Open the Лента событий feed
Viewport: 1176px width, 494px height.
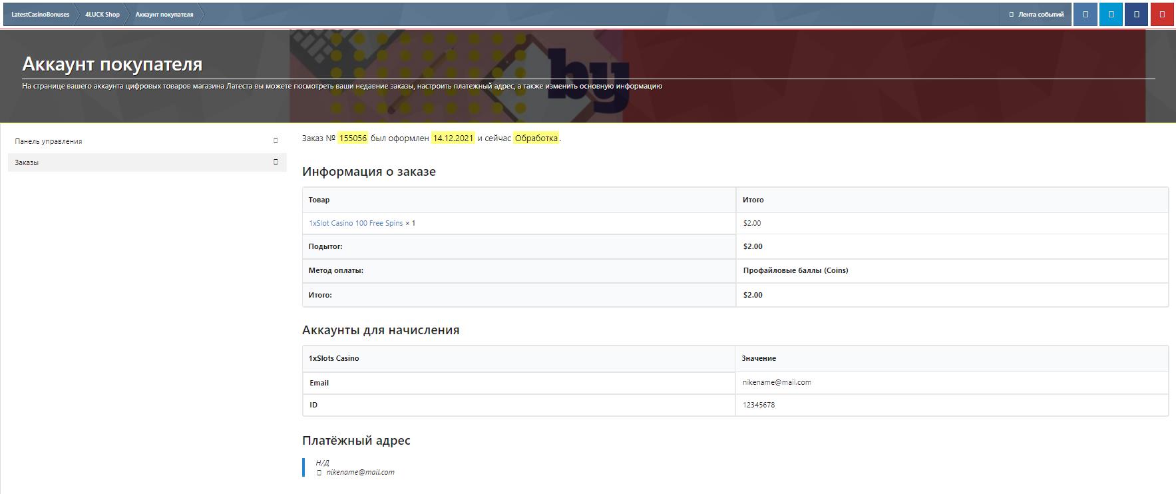1040,14
